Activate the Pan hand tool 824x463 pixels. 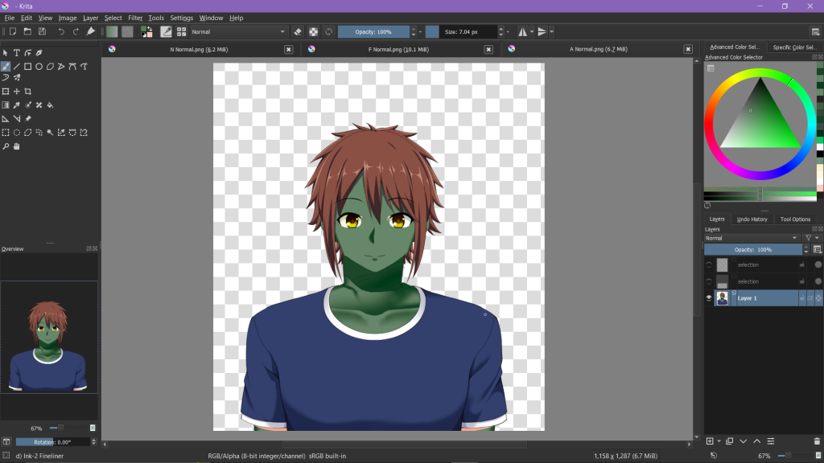click(x=16, y=146)
